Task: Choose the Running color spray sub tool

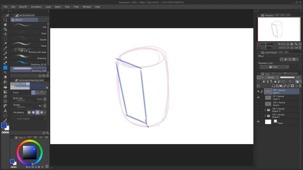Action: pos(28,51)
